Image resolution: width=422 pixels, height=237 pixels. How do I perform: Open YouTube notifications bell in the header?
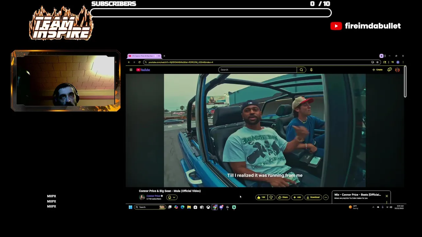tap(389, 69)
